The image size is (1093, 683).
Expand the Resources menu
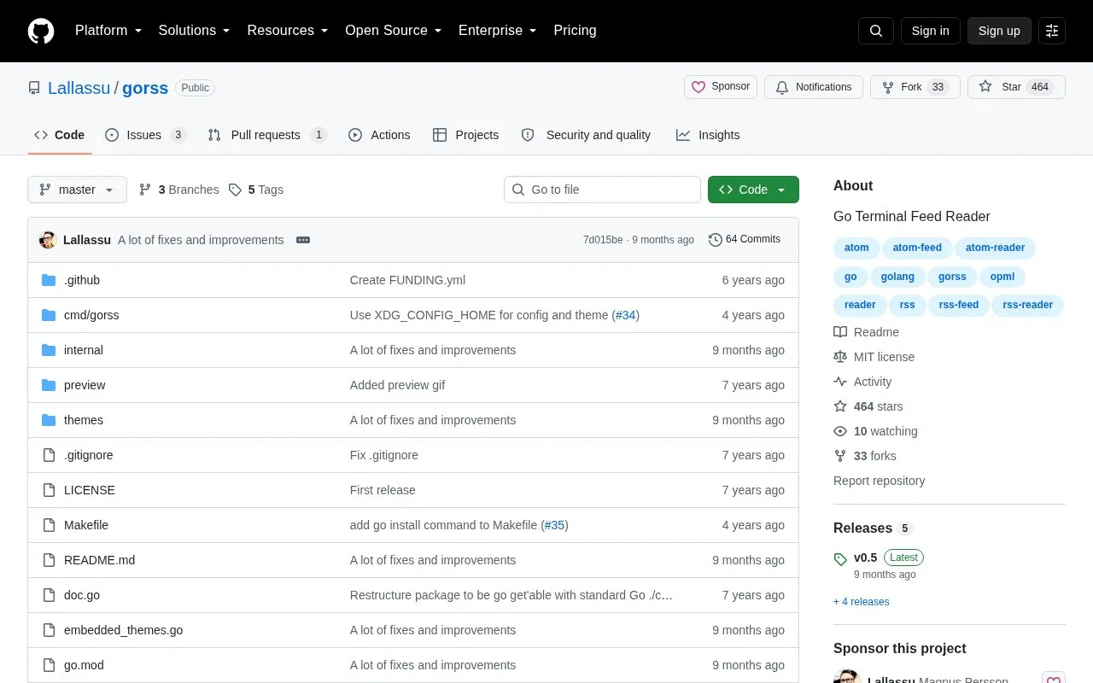point(288,31)
